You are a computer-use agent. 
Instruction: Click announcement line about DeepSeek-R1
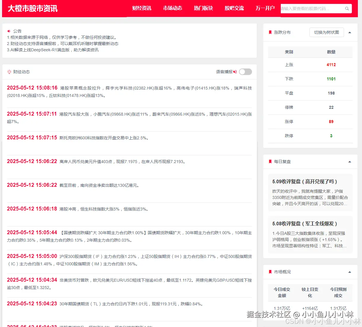(x=53, y=50)
